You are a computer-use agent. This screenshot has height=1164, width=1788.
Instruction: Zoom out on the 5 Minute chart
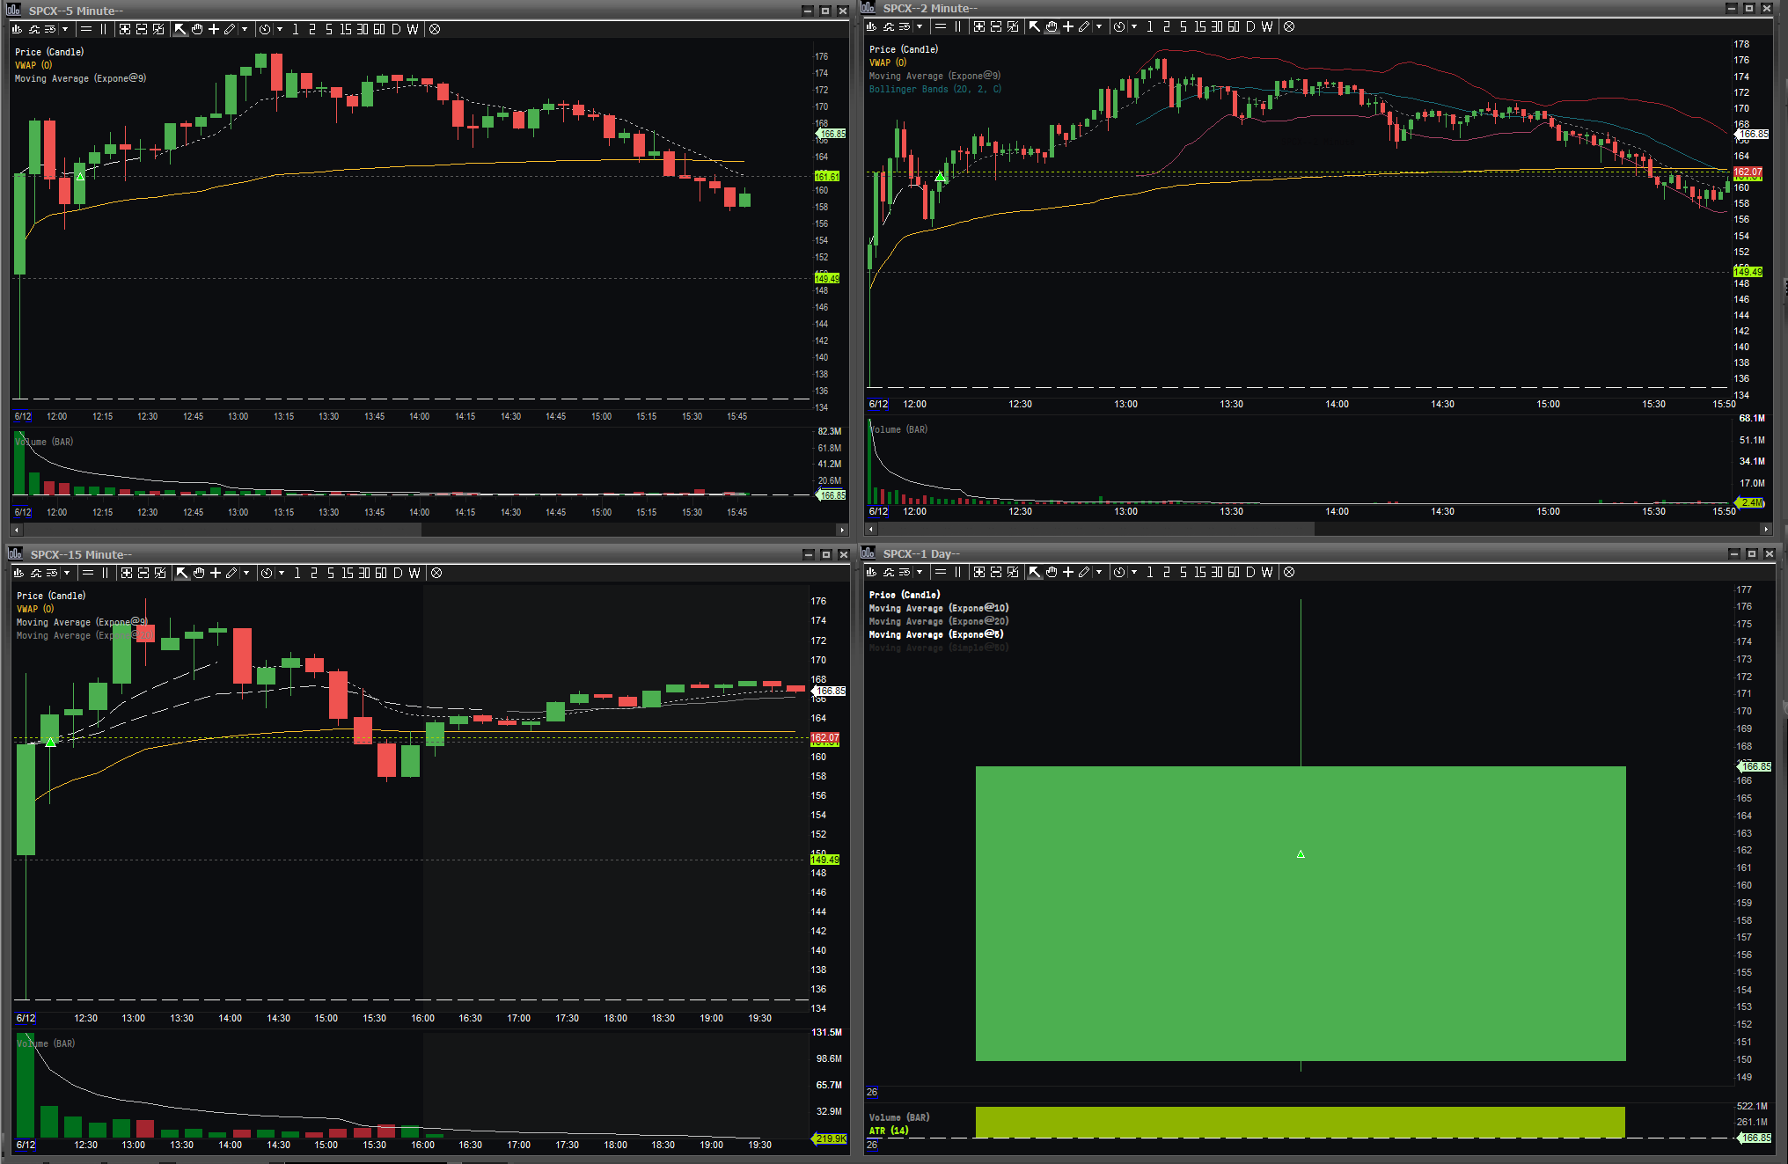point(142,29)
